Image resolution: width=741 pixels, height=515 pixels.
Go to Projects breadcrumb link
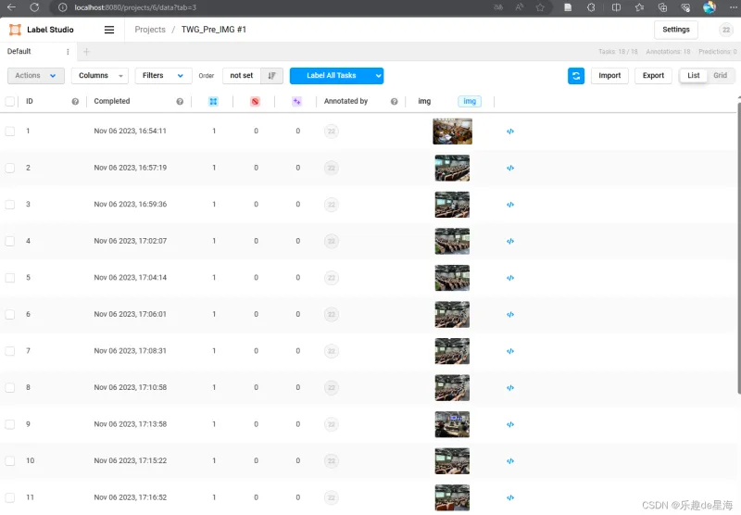(x=150, y=30)
